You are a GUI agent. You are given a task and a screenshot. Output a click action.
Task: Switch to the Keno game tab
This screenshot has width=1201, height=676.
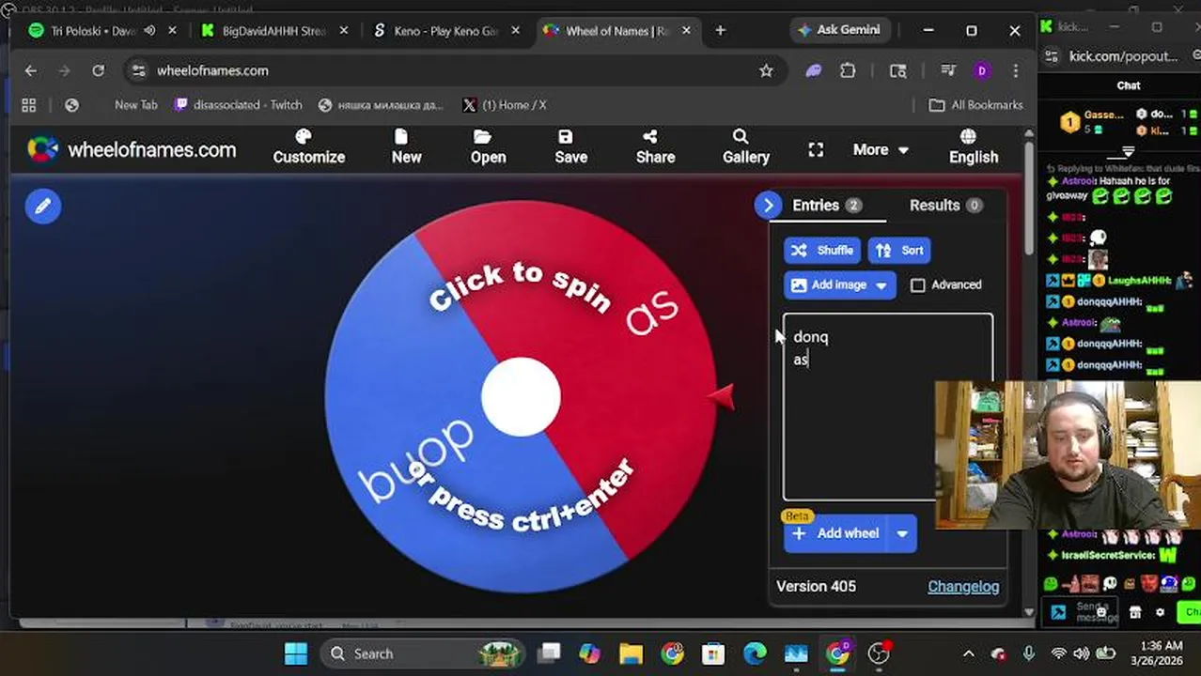tap(445, 30)
